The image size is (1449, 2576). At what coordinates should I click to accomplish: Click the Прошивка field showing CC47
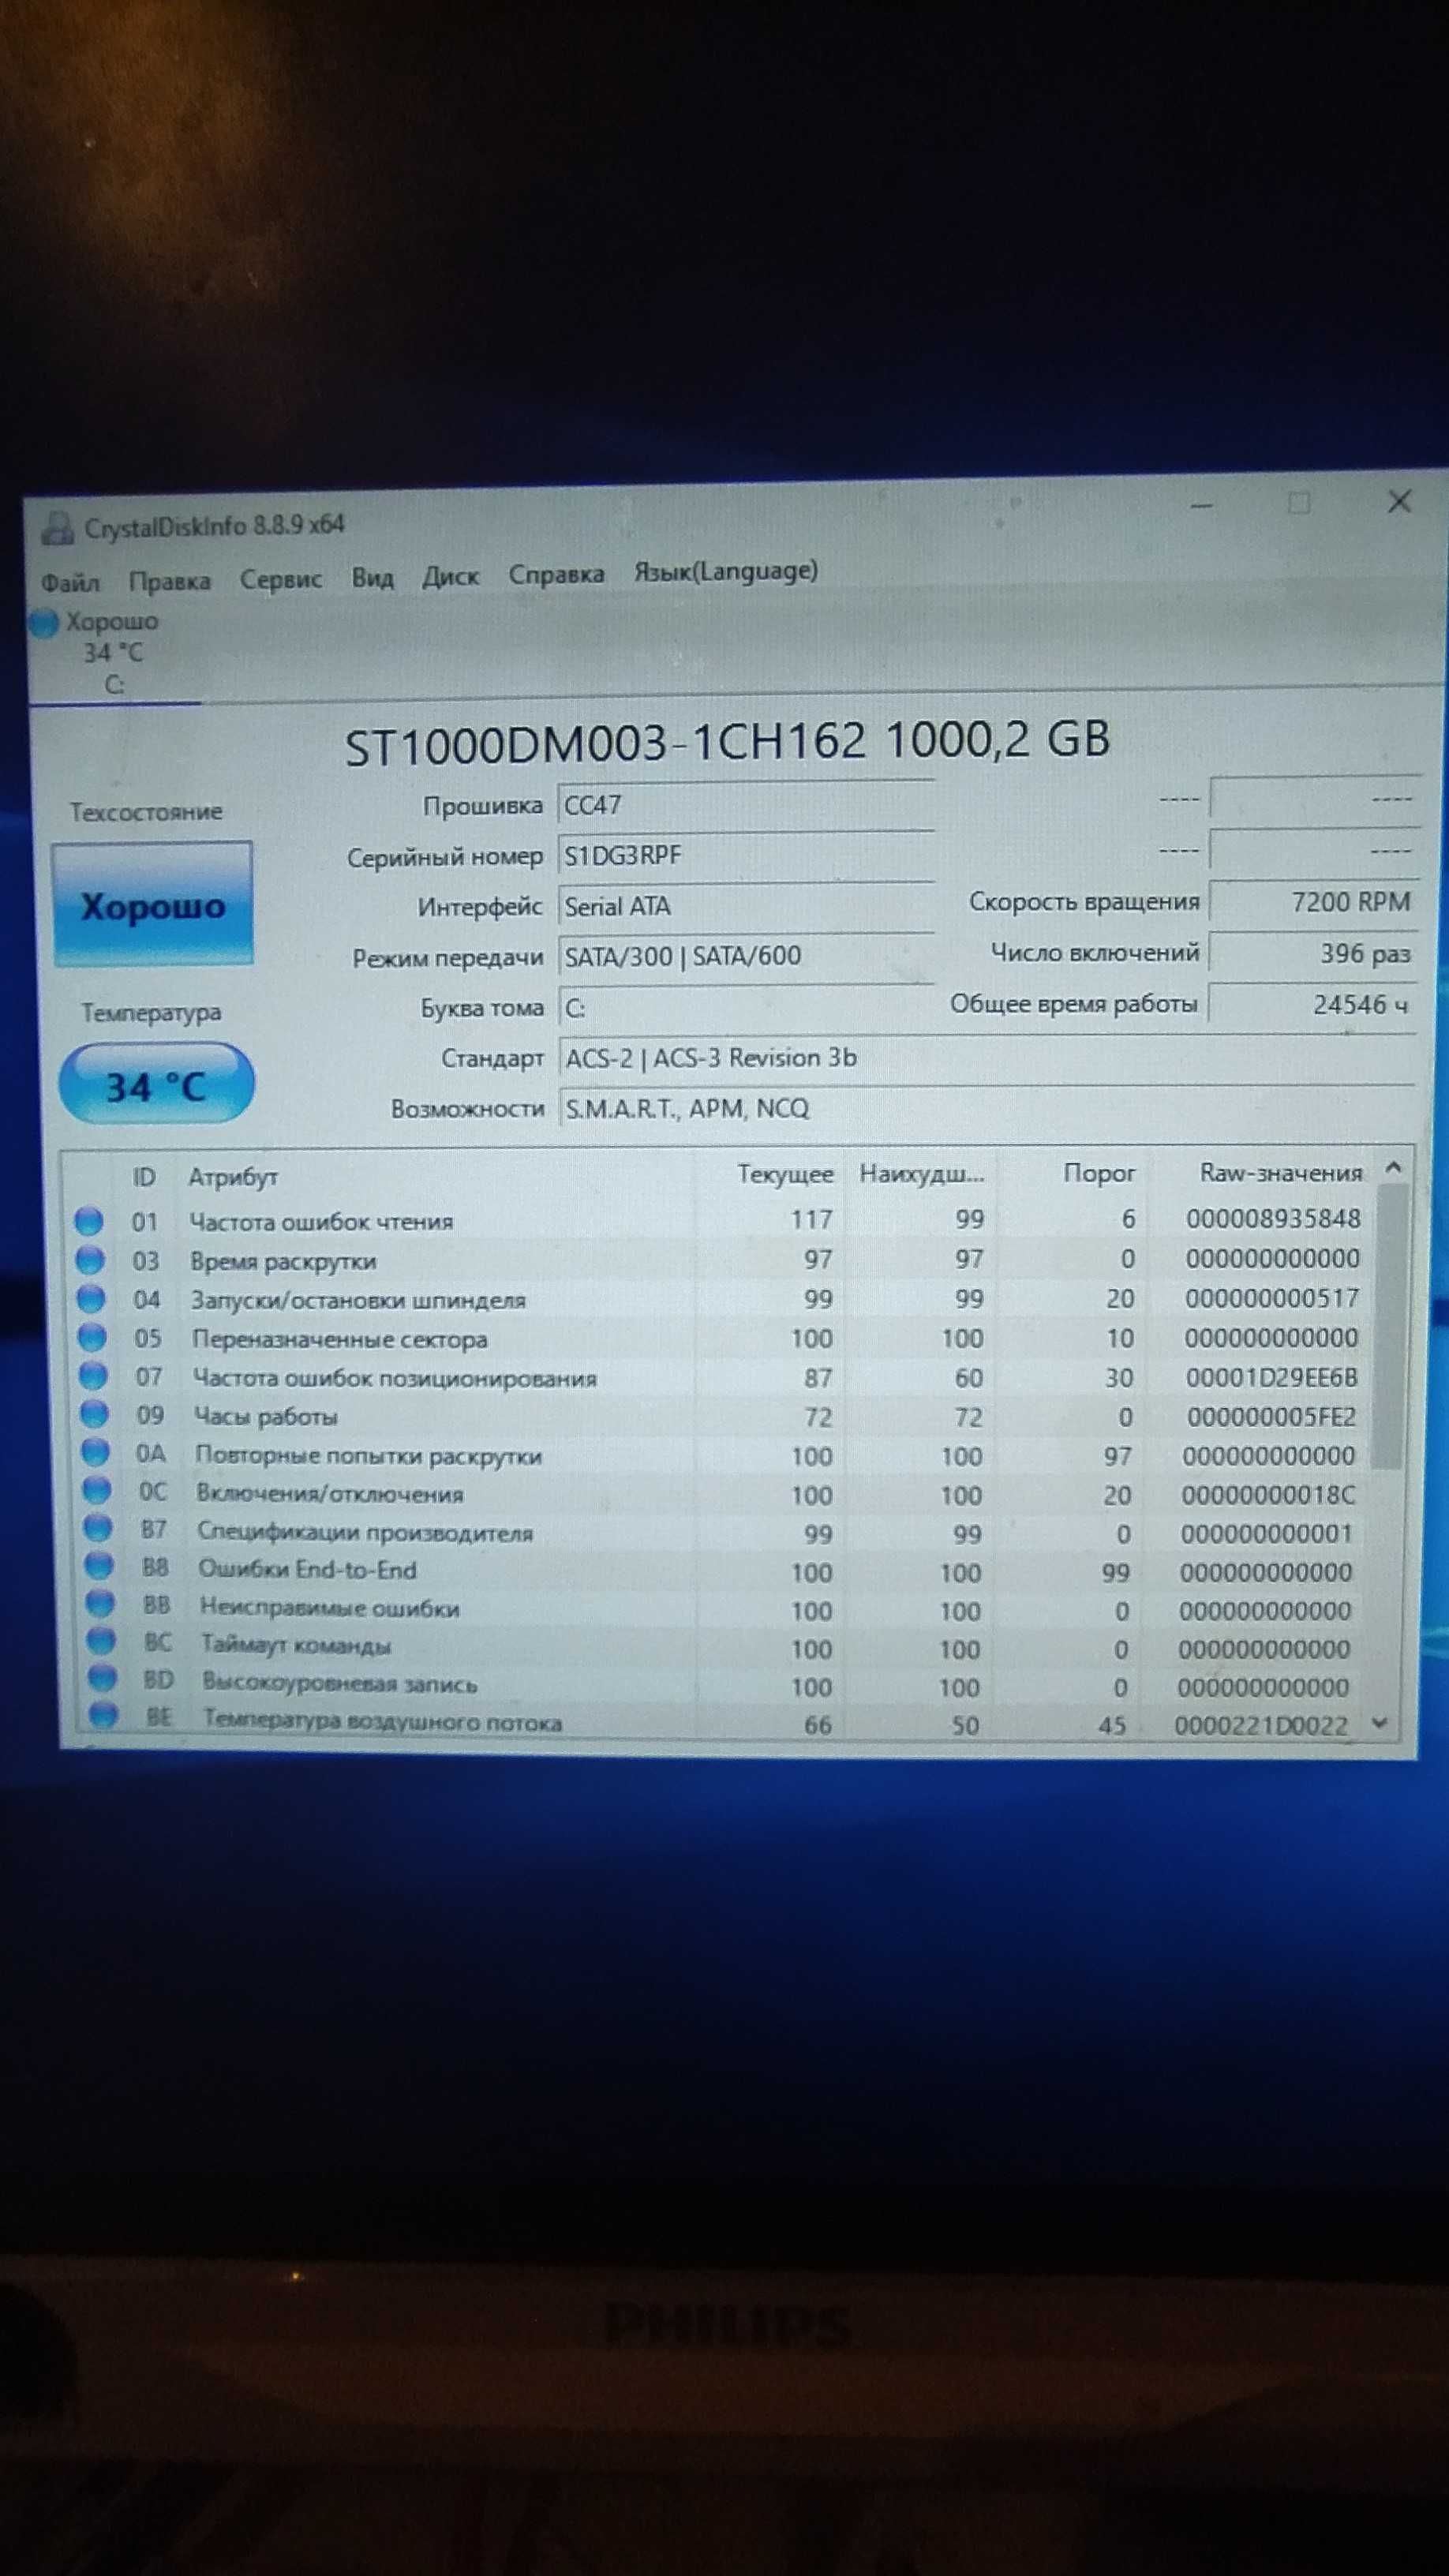[746, 805]
